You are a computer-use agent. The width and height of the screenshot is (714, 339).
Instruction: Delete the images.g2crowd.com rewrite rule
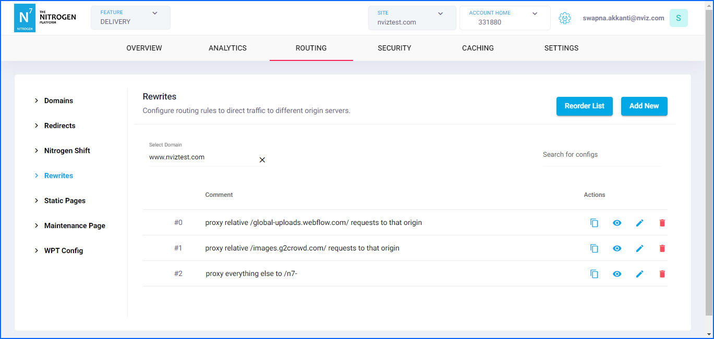pyautogui.click(x=662, y=248)
